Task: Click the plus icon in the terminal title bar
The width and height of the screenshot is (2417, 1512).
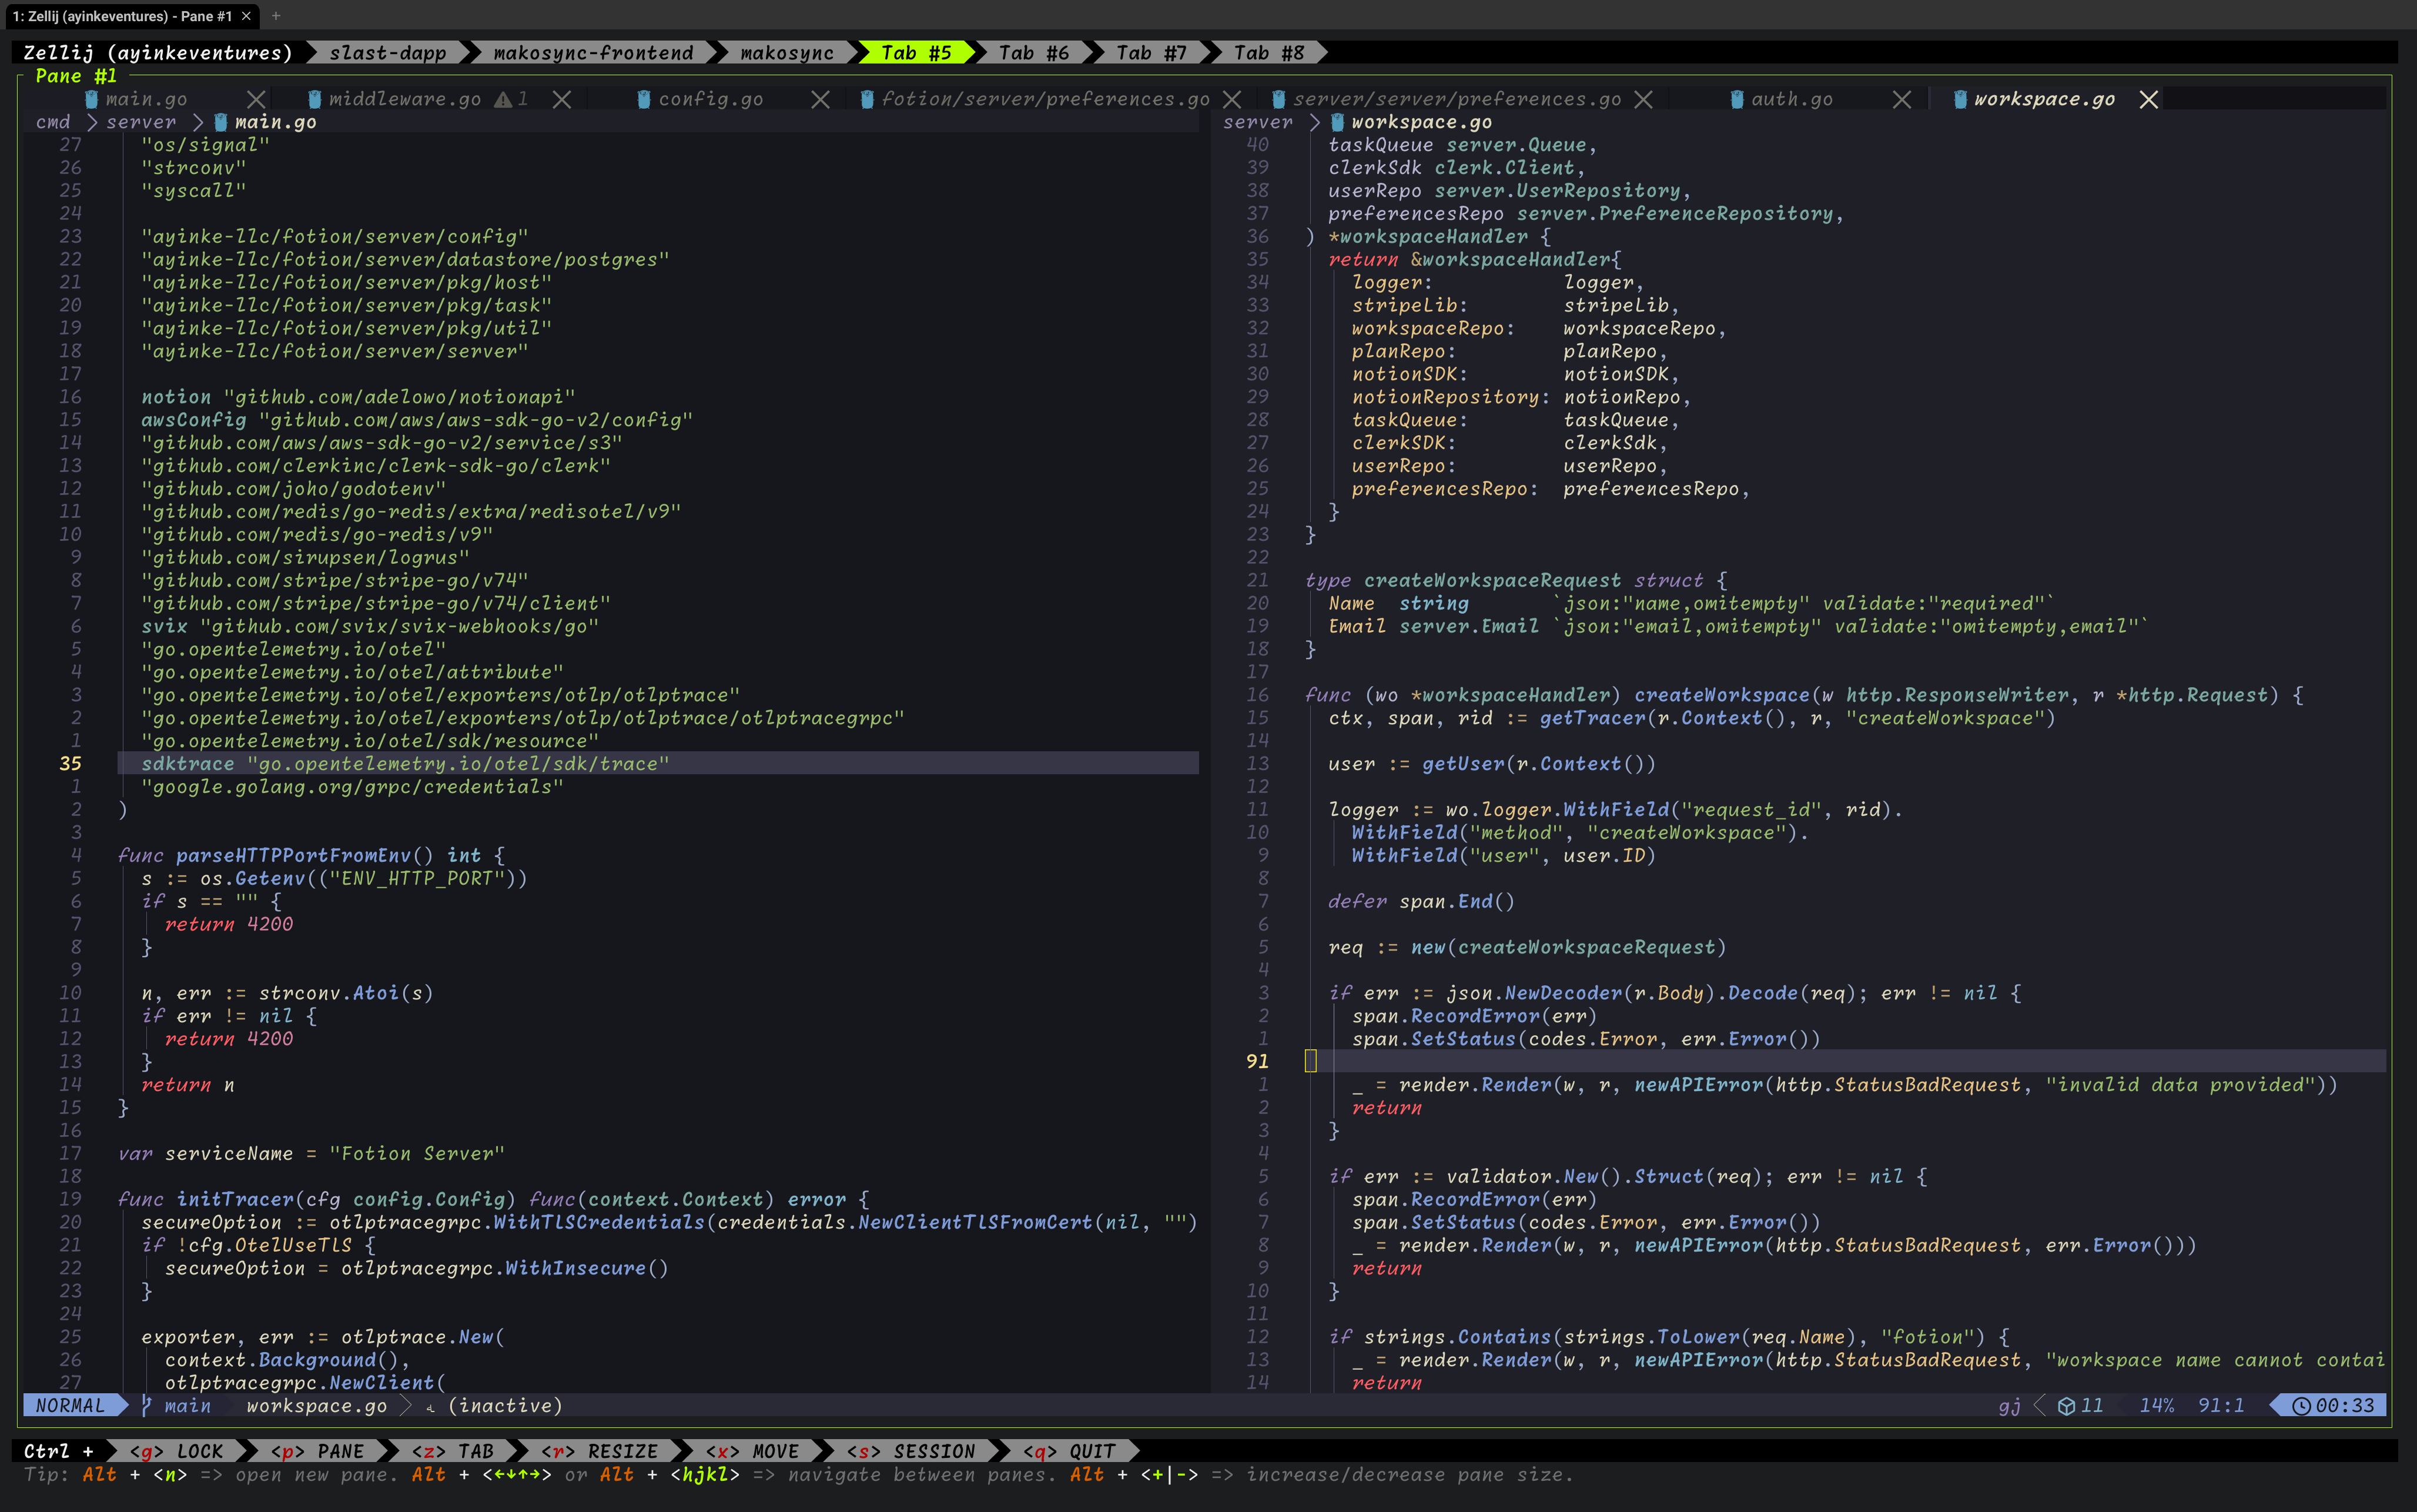Action: (277, 16)
